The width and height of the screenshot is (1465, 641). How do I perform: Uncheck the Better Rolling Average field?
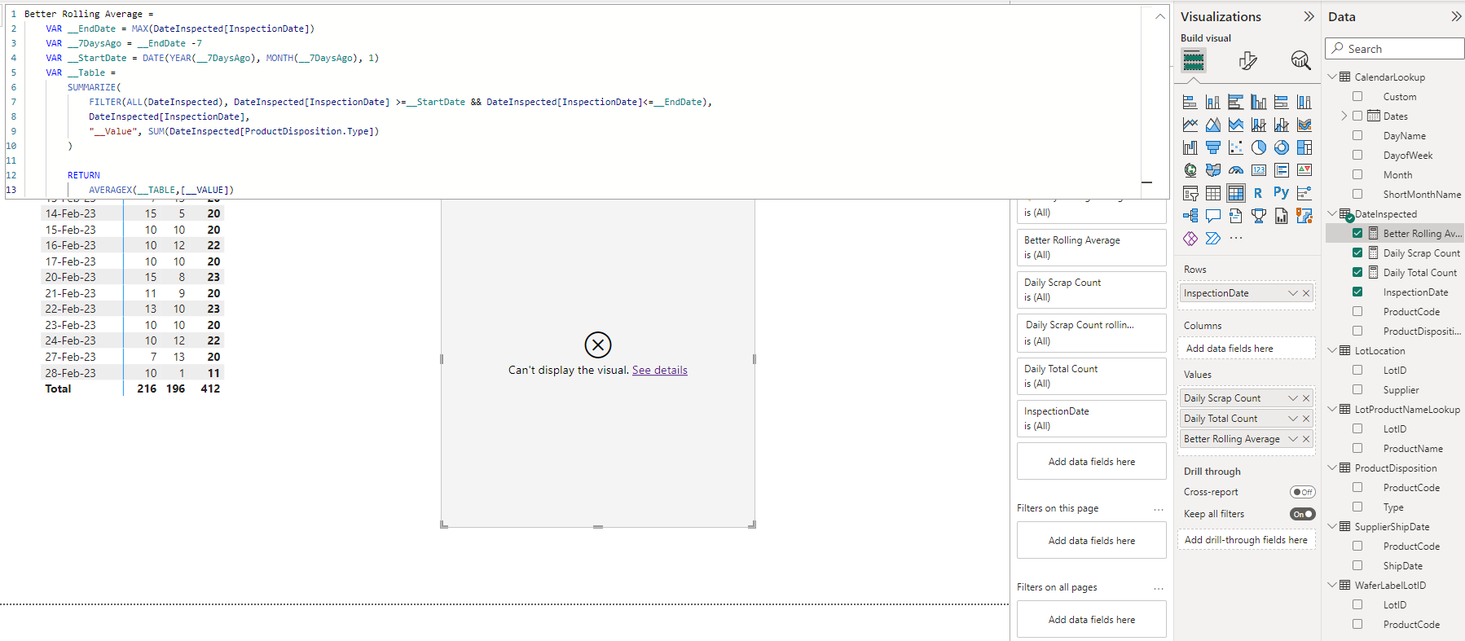pos(1357,233)
